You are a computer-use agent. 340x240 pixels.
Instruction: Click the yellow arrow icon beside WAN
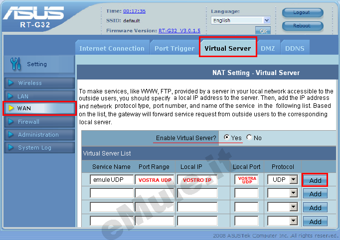(11, 108)
